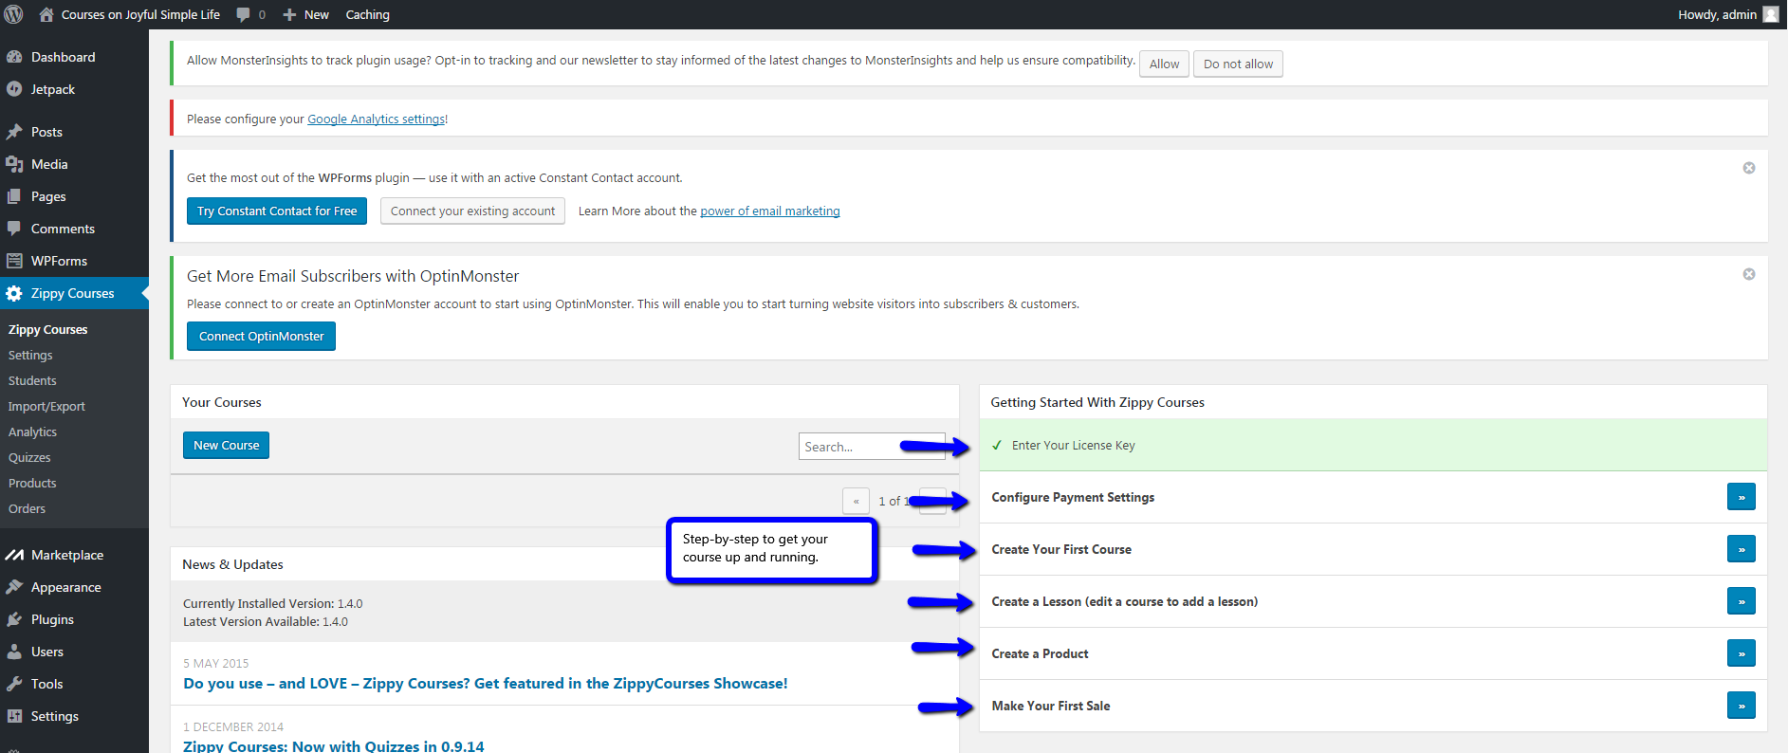The height and width of the screenshot is (753, 1788).
Task: Open the New menu in the admin bar
Action: click(x=306, y=14)
